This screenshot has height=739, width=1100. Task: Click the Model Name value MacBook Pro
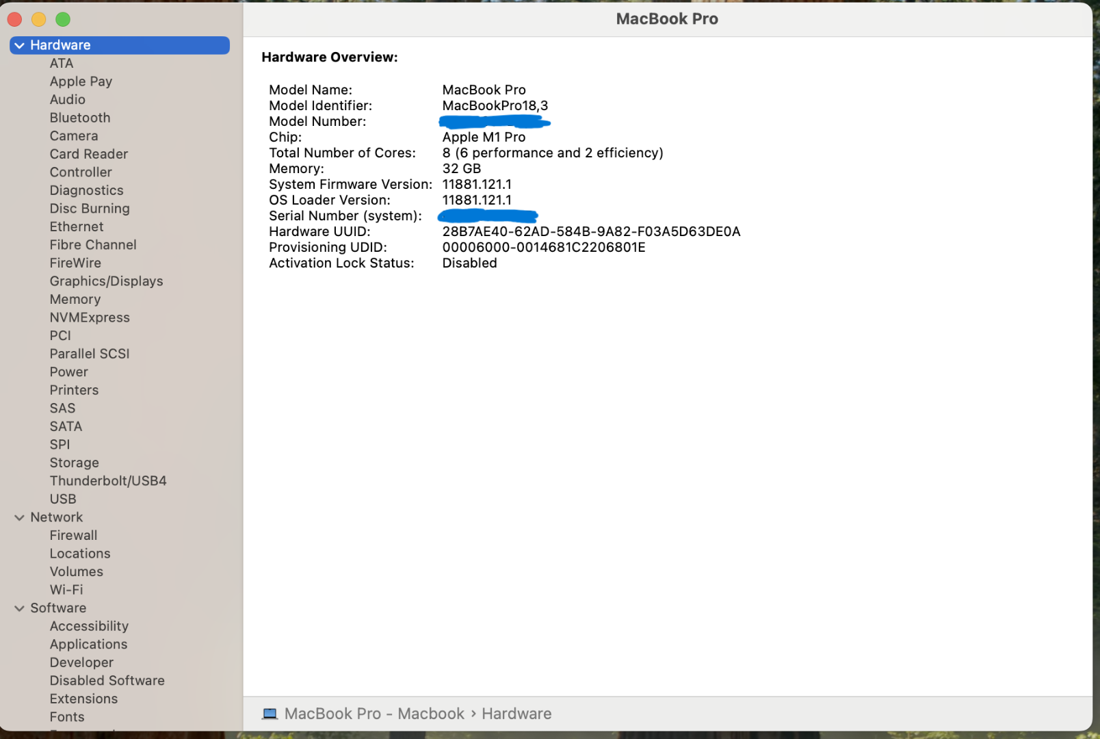(484, 90)
